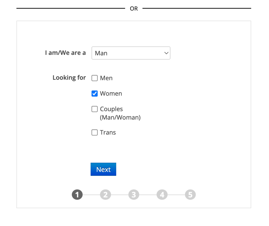The width and height of the screenshot is (269, 226).
Task: Click step 5 progress circle
Action: point(190,195)
